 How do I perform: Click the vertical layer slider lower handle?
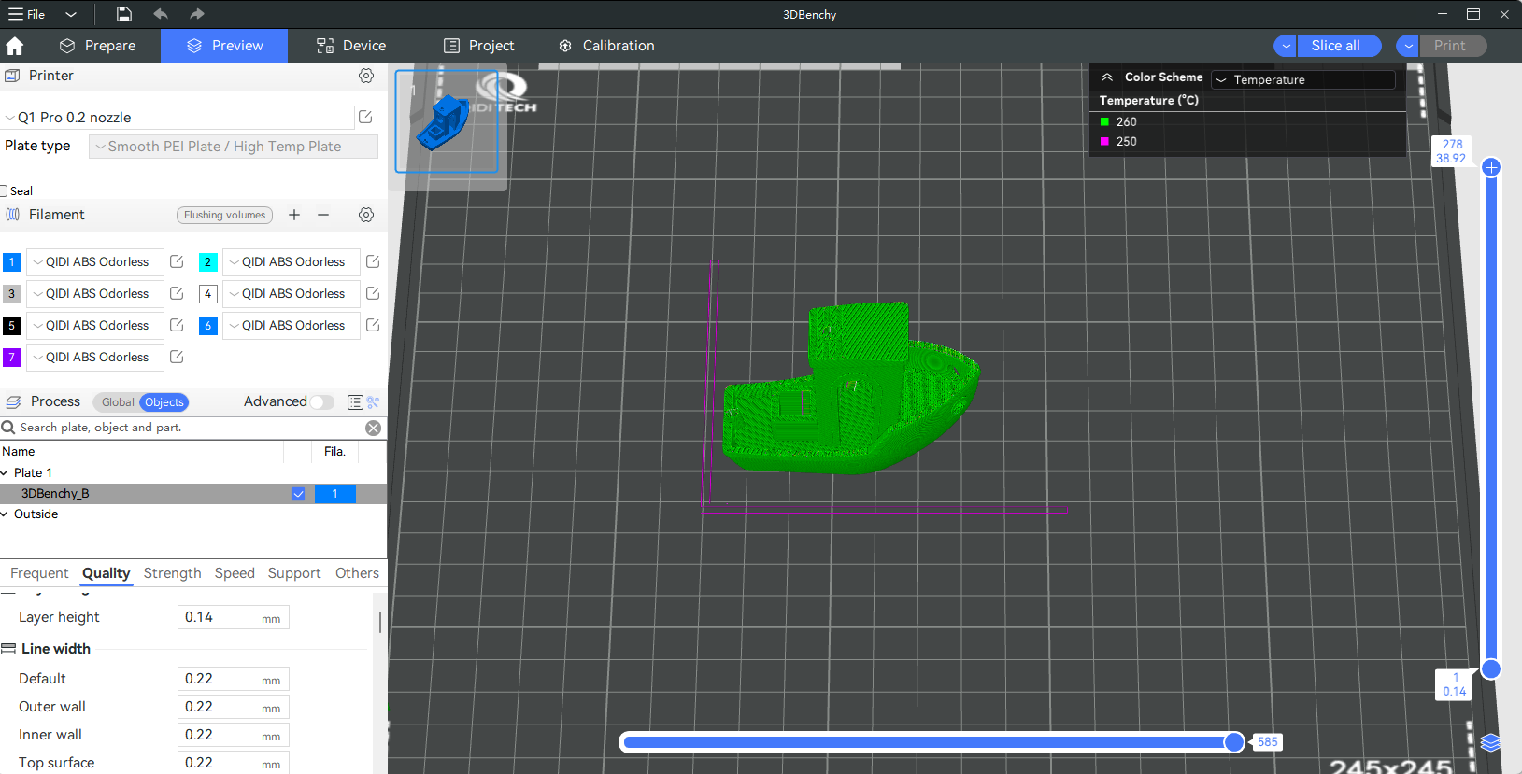(1491, 668)
